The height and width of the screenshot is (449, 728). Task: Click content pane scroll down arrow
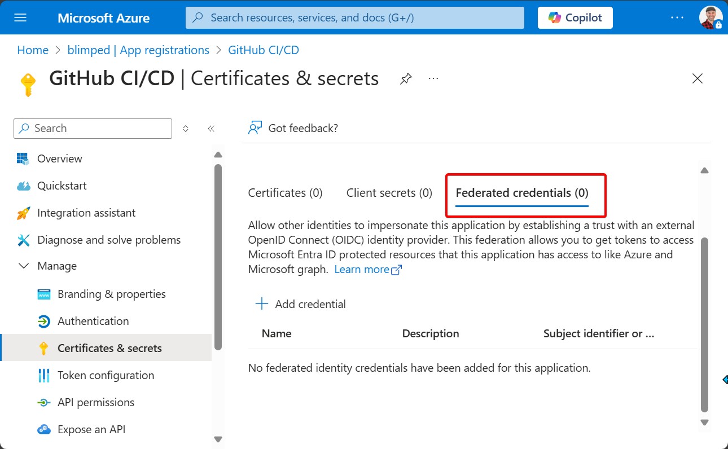click(704, 422)
